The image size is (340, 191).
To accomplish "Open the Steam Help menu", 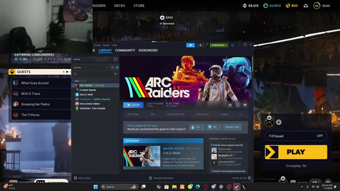I will pos(114,45).
